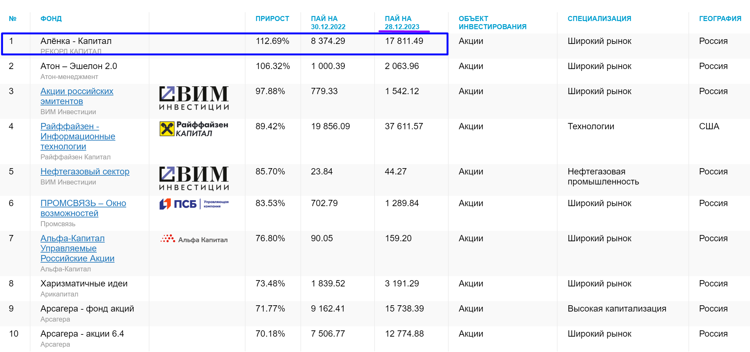Sort by ПАЙ НА 28.12.2023 column header
The width and height of the screenshot is (750, 352).
coord(402,23)
